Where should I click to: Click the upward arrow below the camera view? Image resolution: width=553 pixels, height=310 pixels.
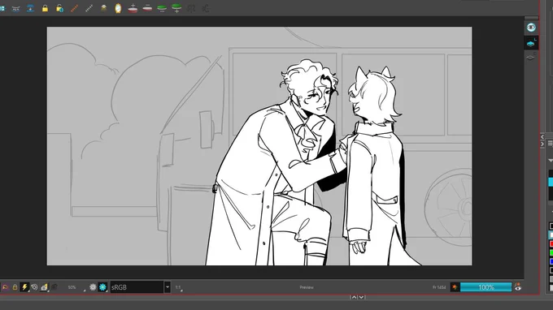point(354,297)
